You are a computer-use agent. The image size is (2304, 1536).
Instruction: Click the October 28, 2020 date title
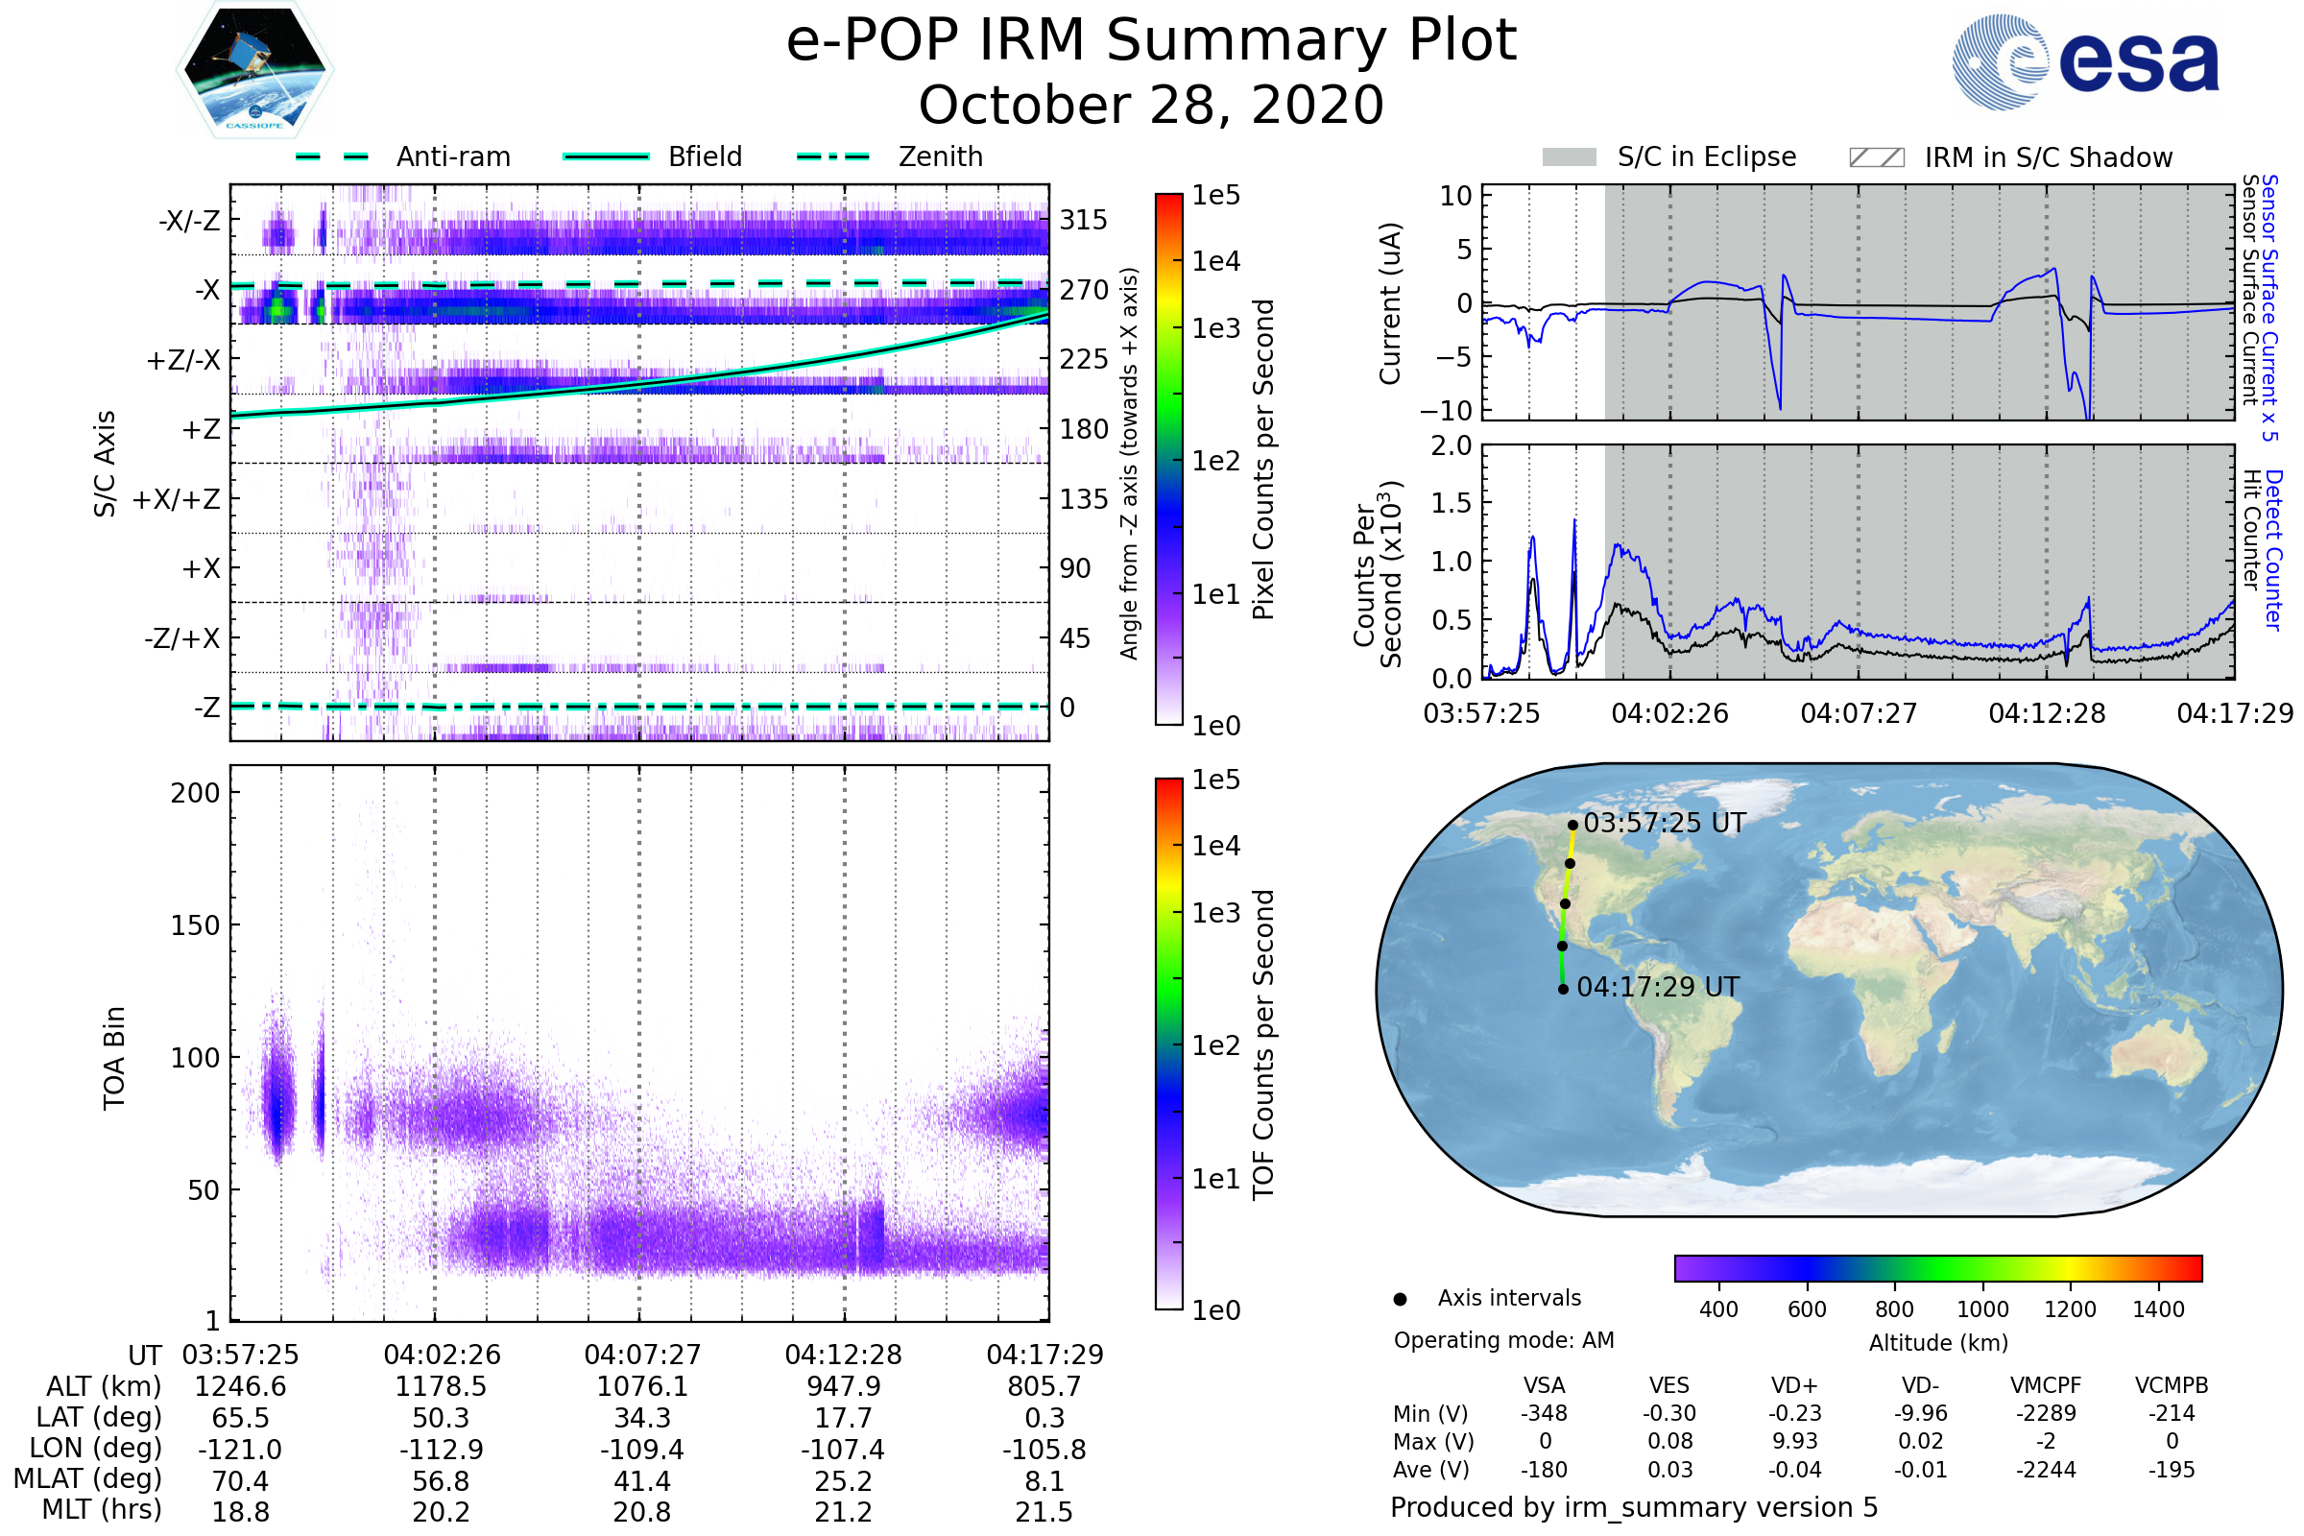(1151, 106)
